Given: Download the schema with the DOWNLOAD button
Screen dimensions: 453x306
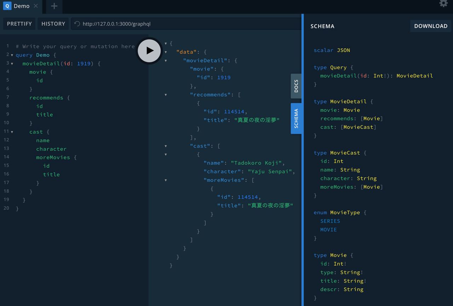Looking at the screenshot, I should tap(431, 26).
